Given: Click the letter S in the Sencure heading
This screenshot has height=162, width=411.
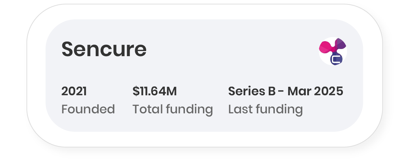Looking at the screenshot, I should (68, 49).
